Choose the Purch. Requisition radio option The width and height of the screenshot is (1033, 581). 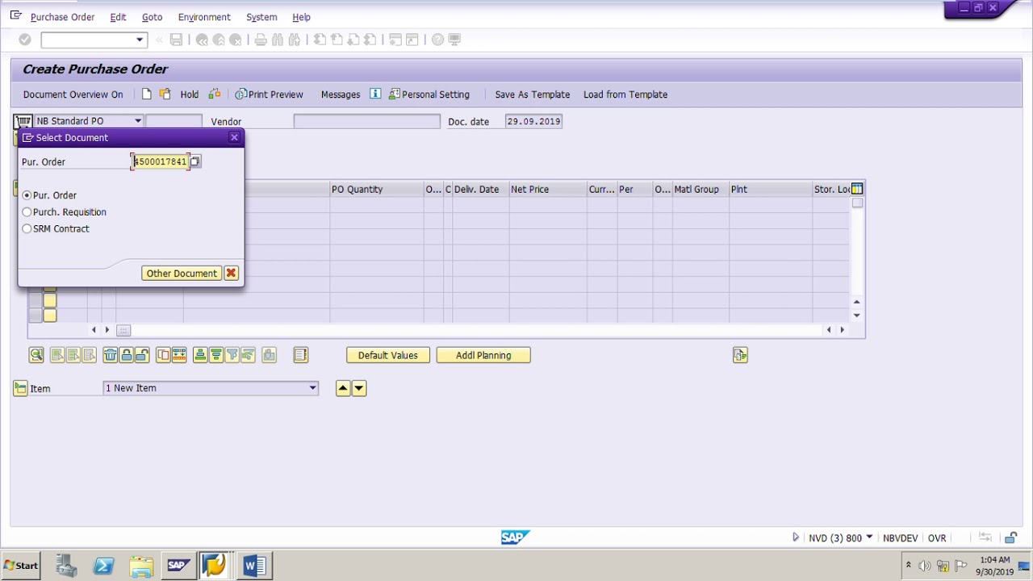pos(27,212)
